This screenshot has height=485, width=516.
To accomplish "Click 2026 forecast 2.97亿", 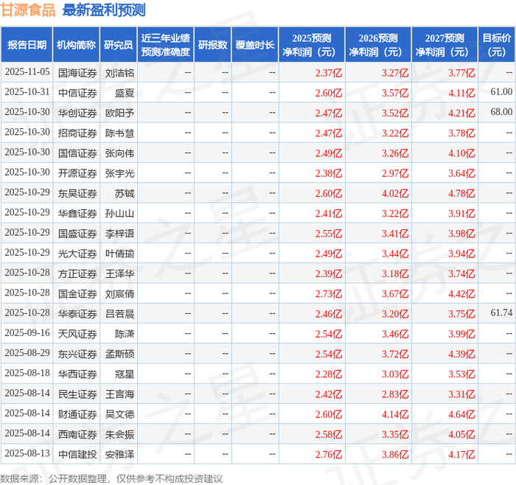I will coord(395,173).
